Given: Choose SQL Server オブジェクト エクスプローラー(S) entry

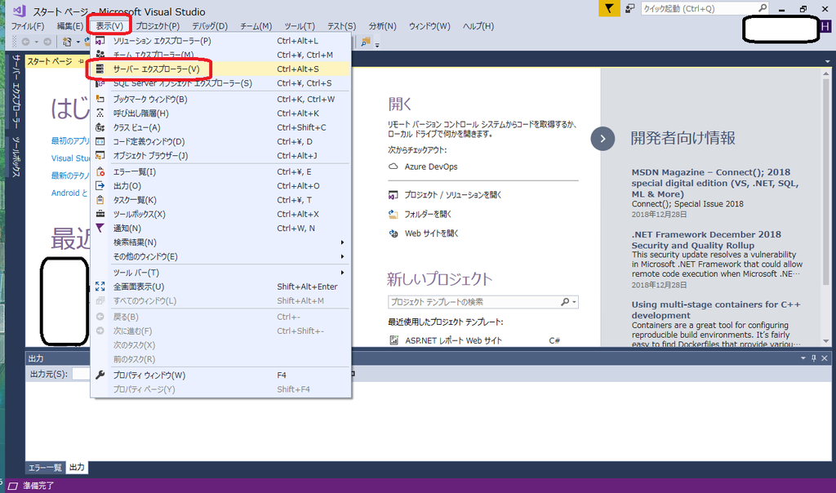Looking at the screenshot, I should click(x=220, y=83).
